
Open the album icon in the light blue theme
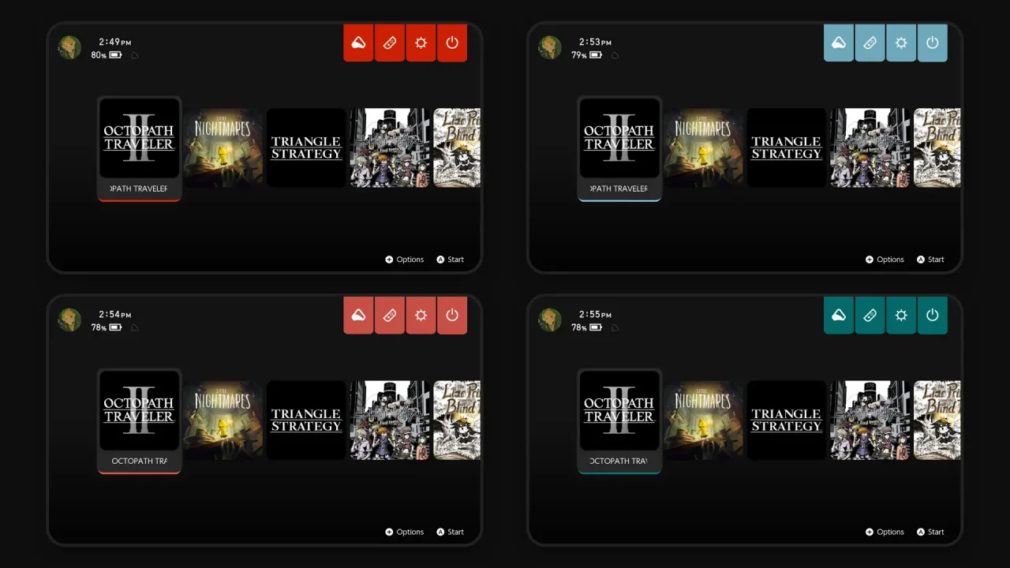point(839,43)
